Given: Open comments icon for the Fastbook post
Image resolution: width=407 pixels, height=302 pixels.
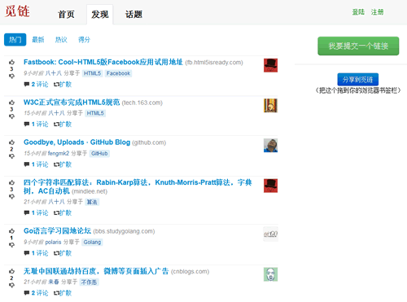Looking at the screenshot, I should (27, 85).
